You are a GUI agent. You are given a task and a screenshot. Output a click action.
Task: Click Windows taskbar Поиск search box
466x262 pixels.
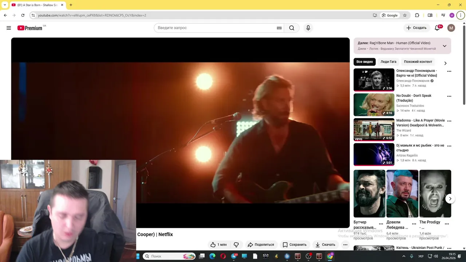[x=169, y=256]
